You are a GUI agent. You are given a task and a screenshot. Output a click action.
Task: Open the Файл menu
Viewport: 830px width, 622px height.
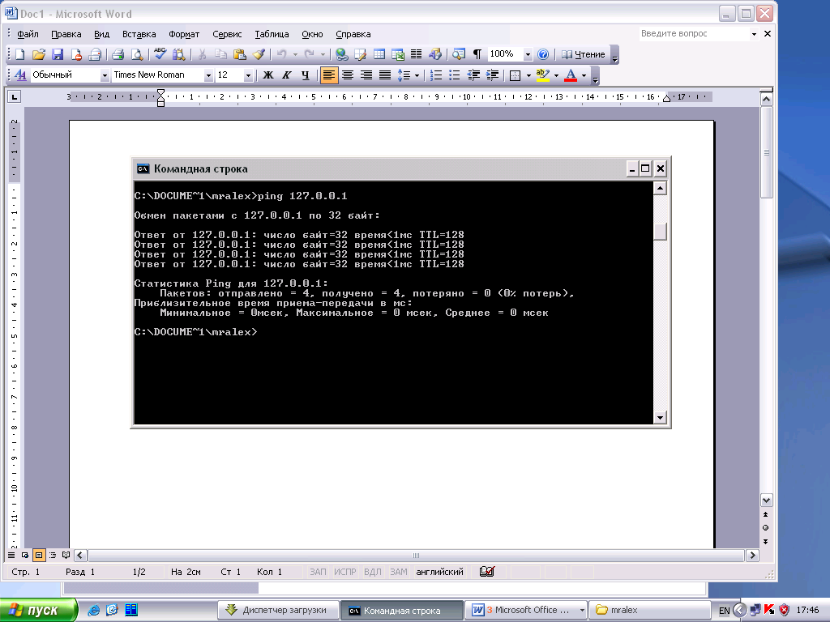tap(28, 34)
